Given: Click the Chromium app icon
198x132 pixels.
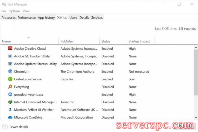Looking at the screenshot, I should 10,72.
